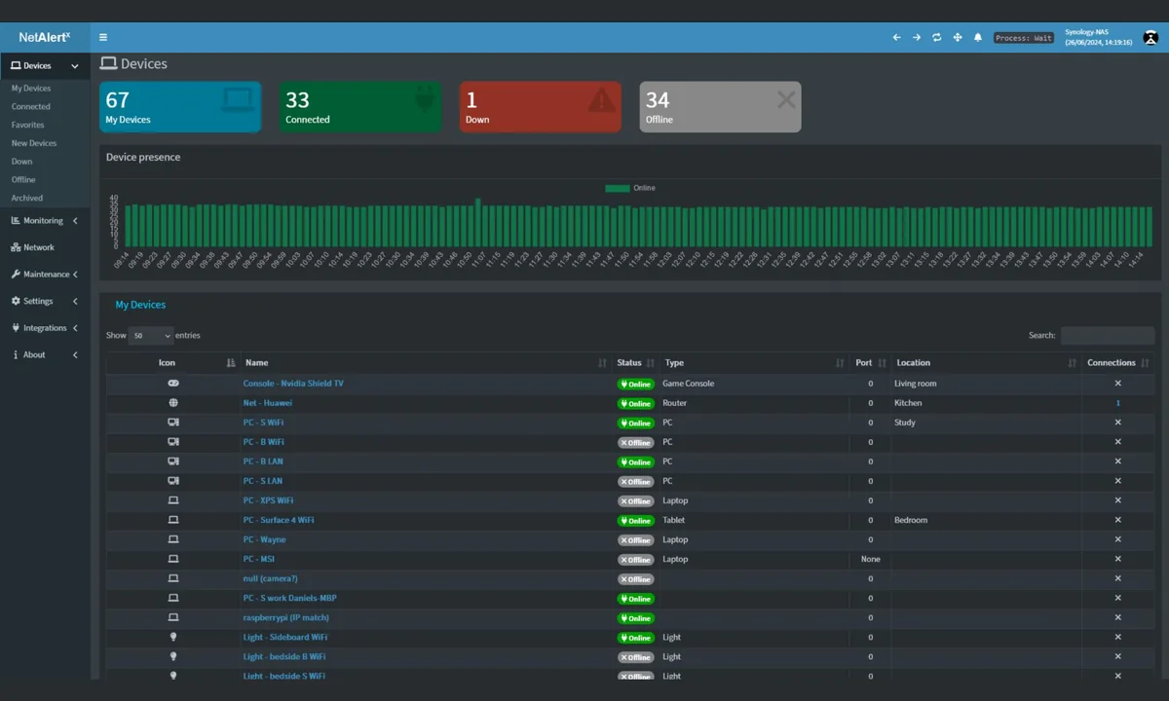Open PC - S WiFi device link
The image size is (1169, 701).
coord(263,423)
